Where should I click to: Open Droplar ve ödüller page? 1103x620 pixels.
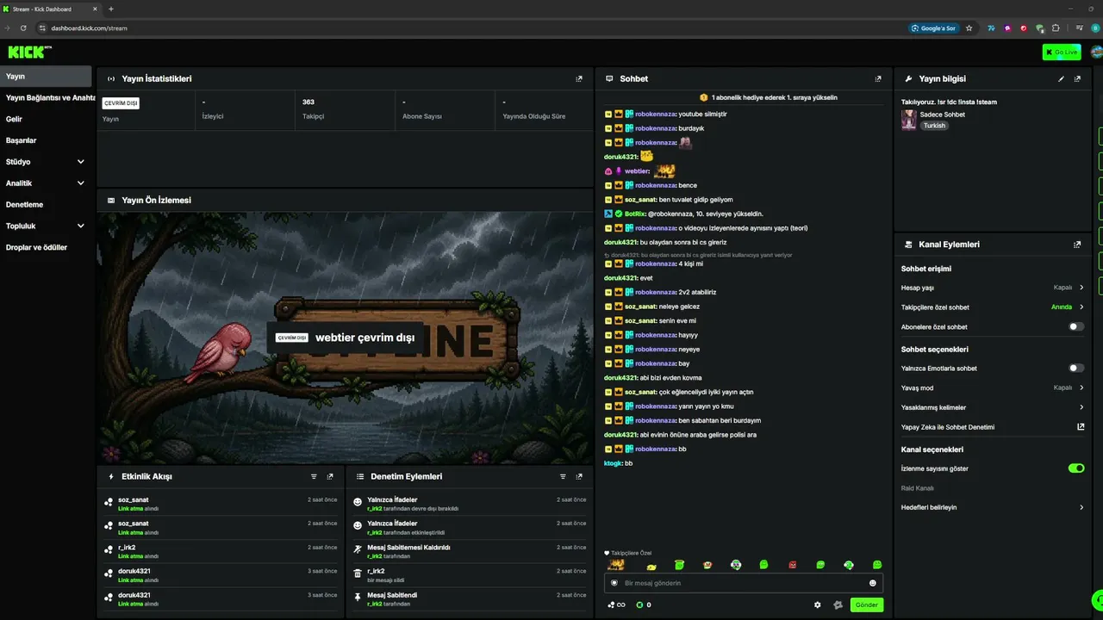point(46,248)
